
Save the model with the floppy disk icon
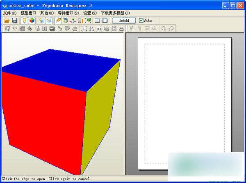tap(15, 21)
